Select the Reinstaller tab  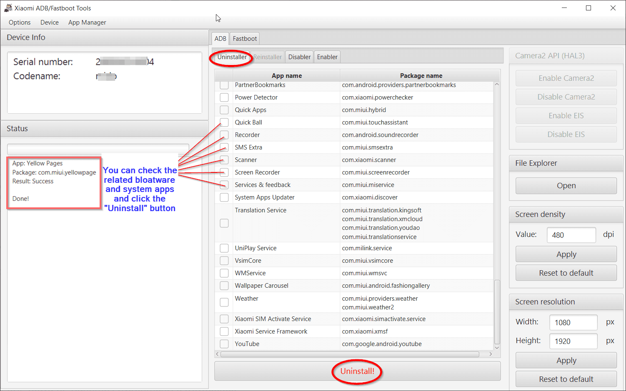click(268, 57)
